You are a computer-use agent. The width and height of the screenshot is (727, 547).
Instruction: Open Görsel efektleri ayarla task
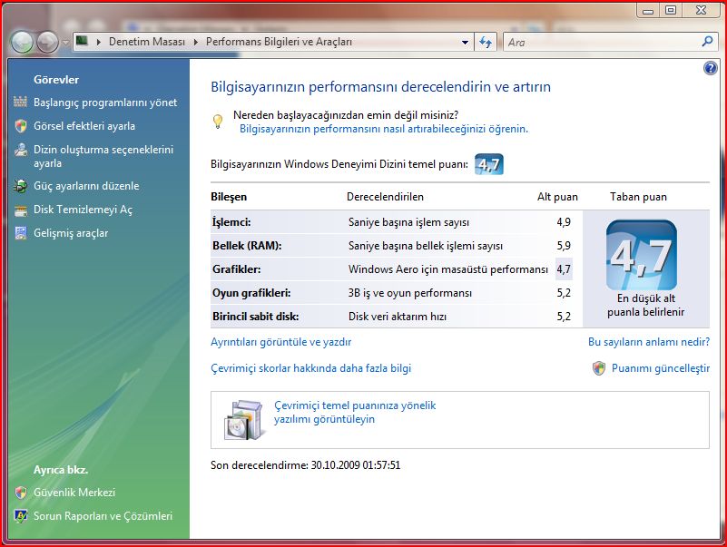coord(84,125)
